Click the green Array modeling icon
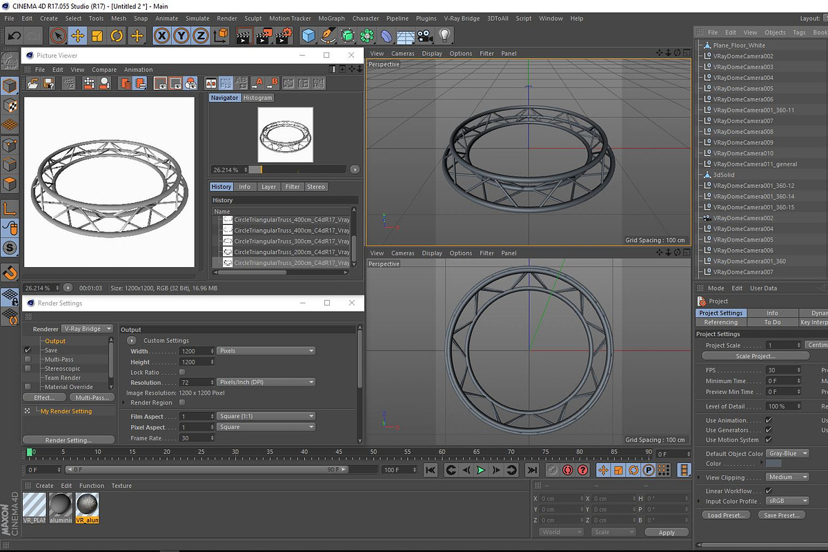 coord(368,35)
